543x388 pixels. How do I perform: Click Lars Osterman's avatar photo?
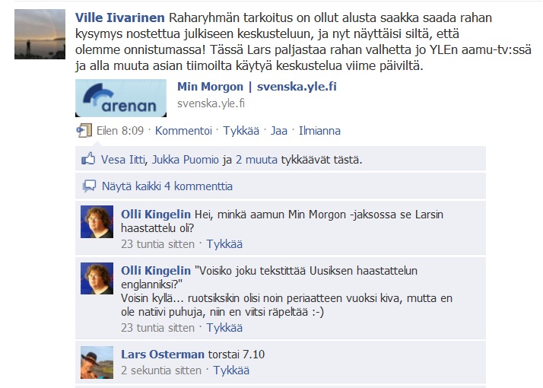click(x=97, y=362)
